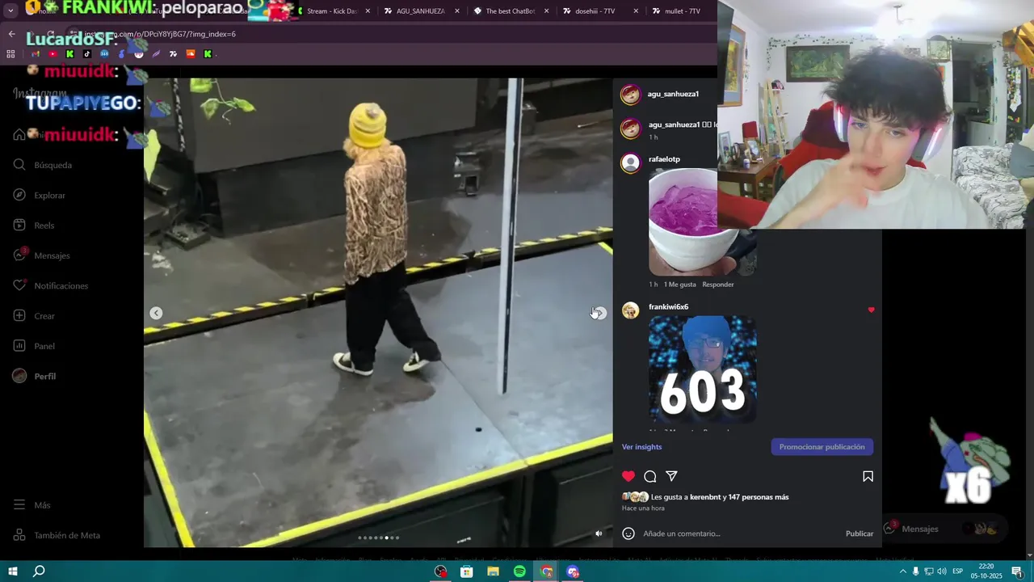Open agu_sanhueza1's profile from the post header
Viewport: 1034px width, 582px height.
(673, 94)
